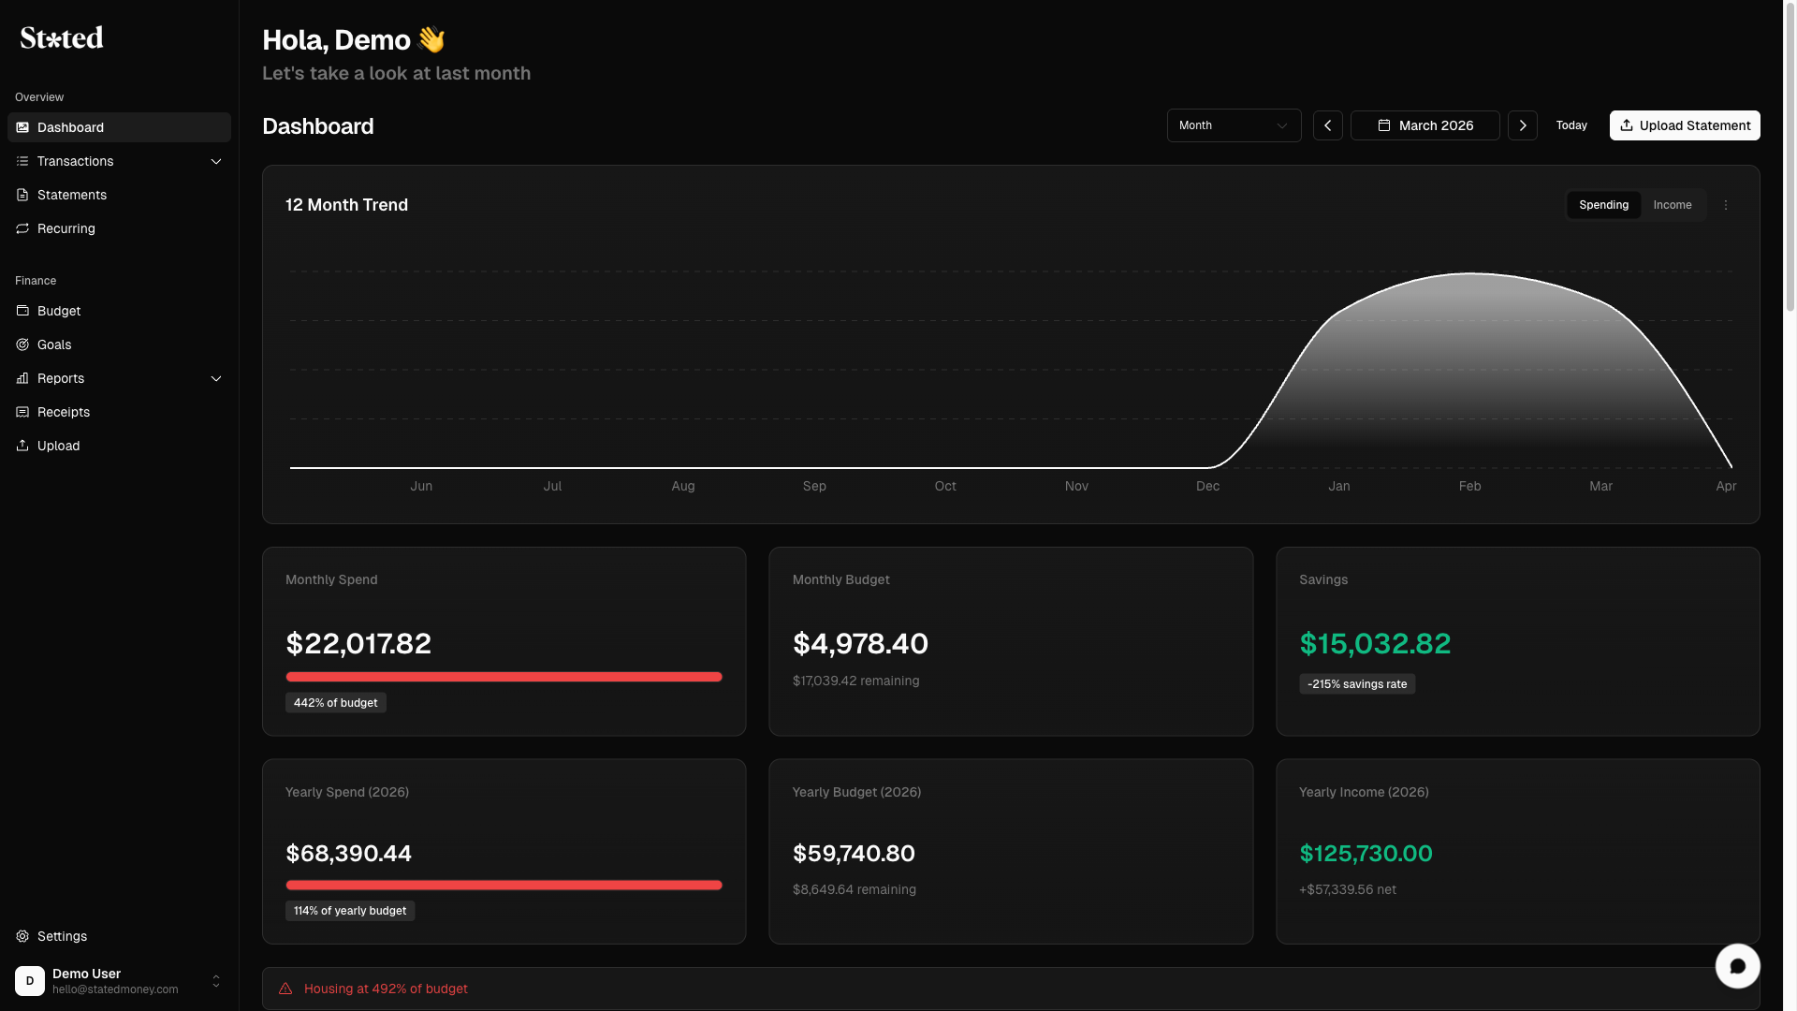Open Receipts page in sidebar
Screen dimensions: 1797x1011
tap(63, 412)
